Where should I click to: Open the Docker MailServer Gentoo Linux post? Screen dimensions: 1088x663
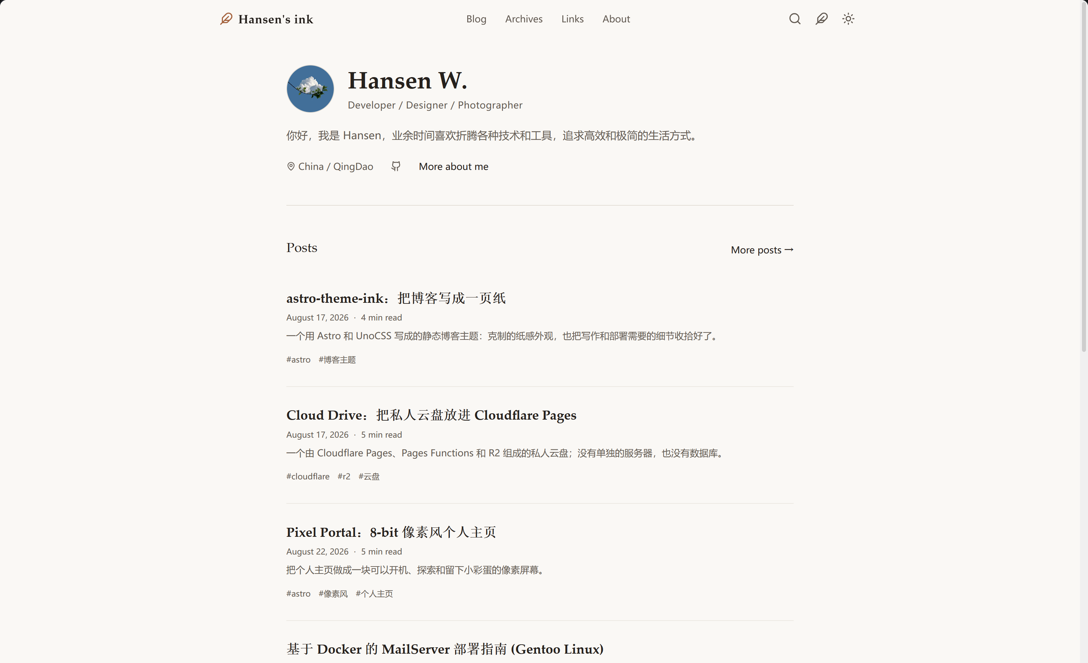tap(445, 649)
